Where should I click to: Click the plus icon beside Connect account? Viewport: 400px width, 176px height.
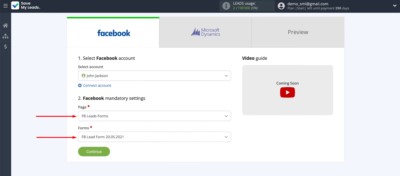point(80,86)
